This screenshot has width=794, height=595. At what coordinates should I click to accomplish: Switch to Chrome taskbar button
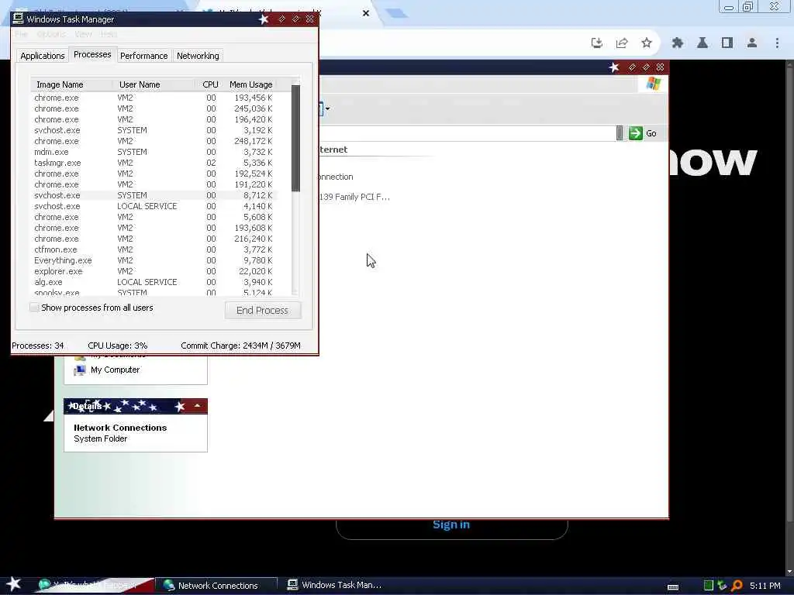coord(94,586)
